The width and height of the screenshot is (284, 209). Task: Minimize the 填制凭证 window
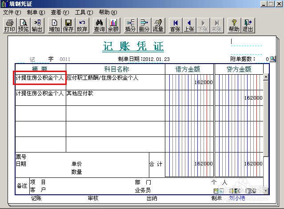point(264,4)
